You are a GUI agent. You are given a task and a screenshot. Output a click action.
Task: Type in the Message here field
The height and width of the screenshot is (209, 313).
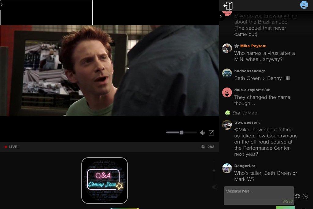(259, 195)
